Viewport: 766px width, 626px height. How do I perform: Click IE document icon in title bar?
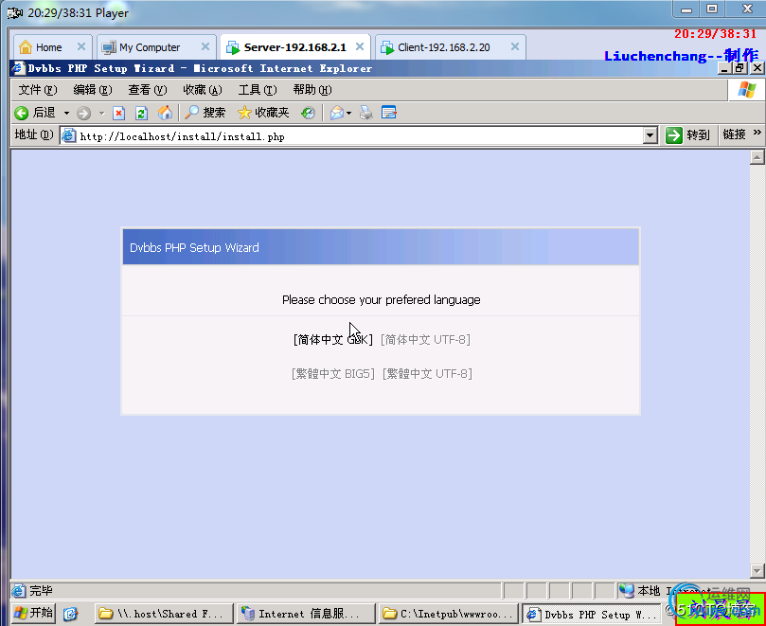(18, 68)
